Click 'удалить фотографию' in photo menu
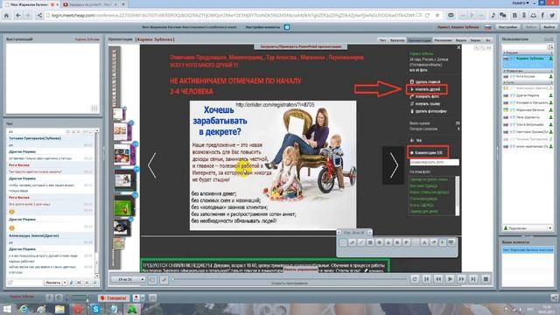 point(430,111)
